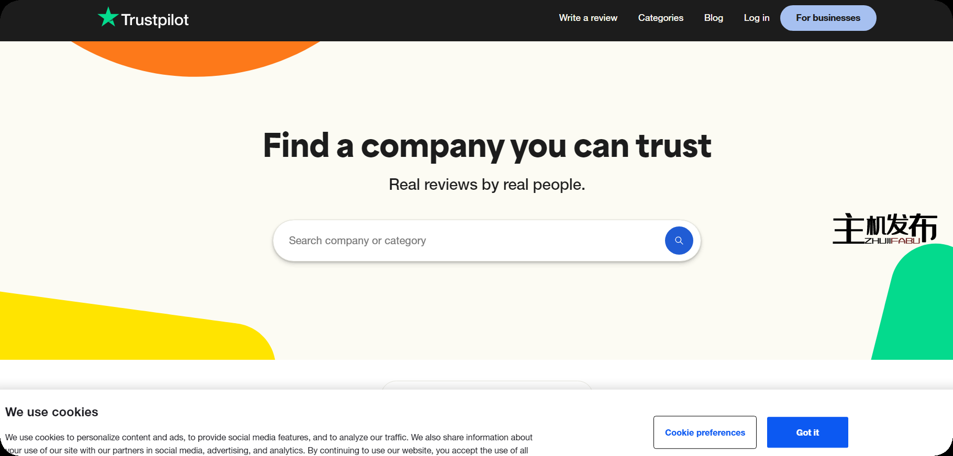
Task: Accept cookies with Got it button
Action: pyautogui.click(x=807, y=432)
